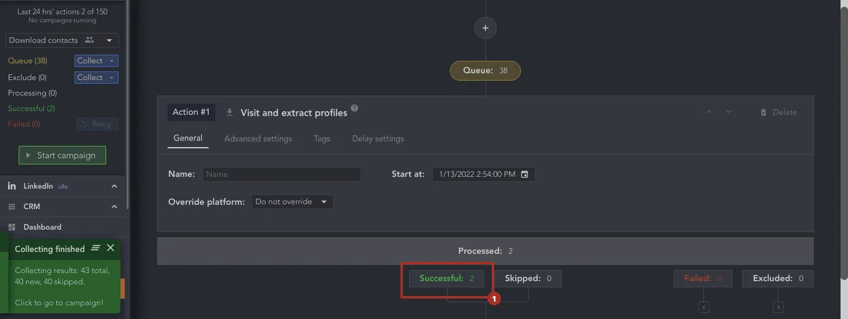Click the Excluded: 0 results box

[778, 279]
